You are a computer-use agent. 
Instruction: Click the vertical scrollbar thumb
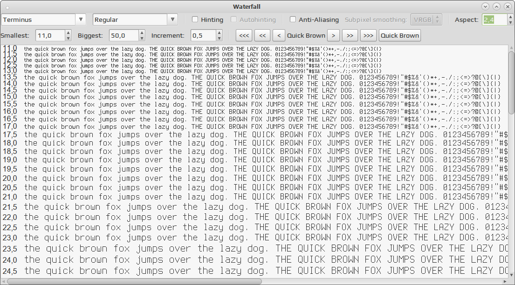[512, 82]
